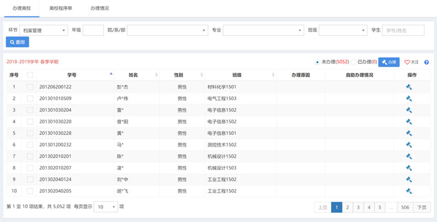The height and width of the screenshot is (222, 437).
Task: Open the 每页显示 page size dropdown
Action: coord(105,207)
